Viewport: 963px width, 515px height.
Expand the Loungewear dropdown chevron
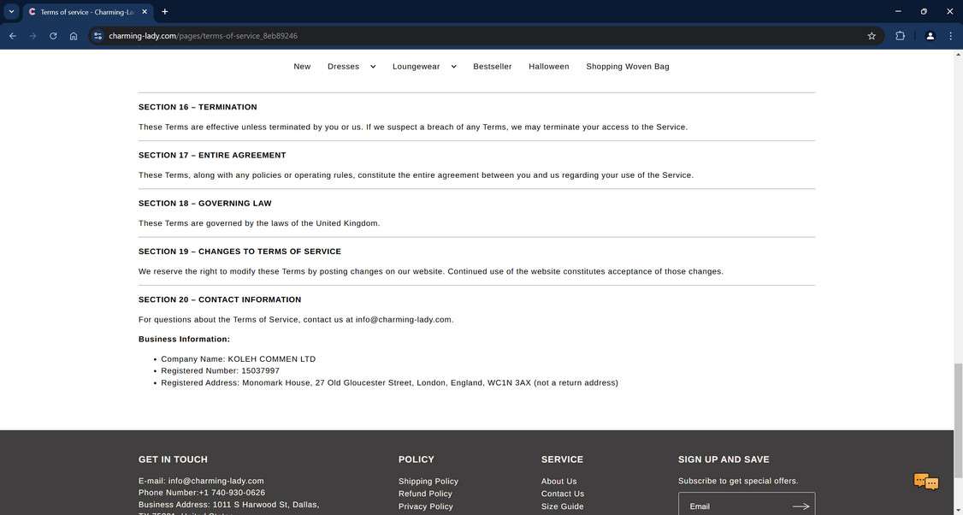(454, 67)
